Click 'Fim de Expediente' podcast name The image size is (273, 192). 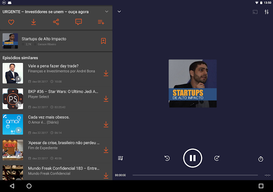point(43,148)
